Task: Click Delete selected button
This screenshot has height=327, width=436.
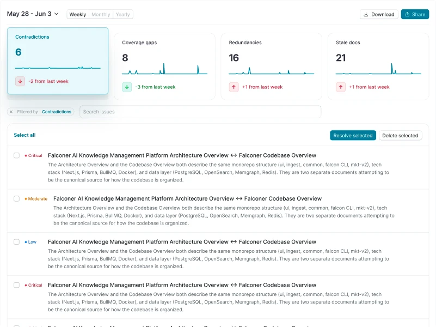Action: (x=400, y=136)
